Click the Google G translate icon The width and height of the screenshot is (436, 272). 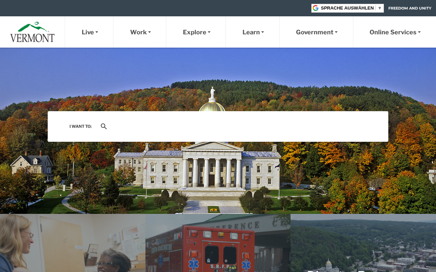[x=315, y=8]
